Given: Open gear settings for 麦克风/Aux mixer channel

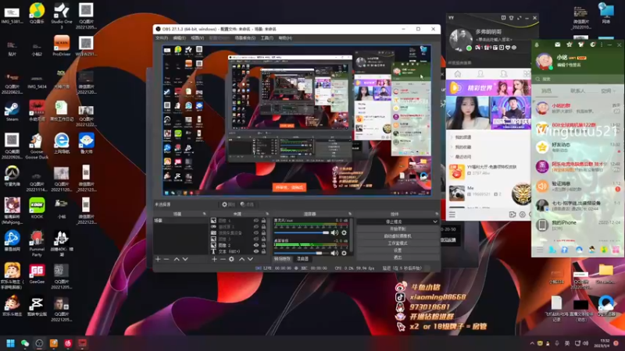Looking at the screenshot, I should 344,232.
